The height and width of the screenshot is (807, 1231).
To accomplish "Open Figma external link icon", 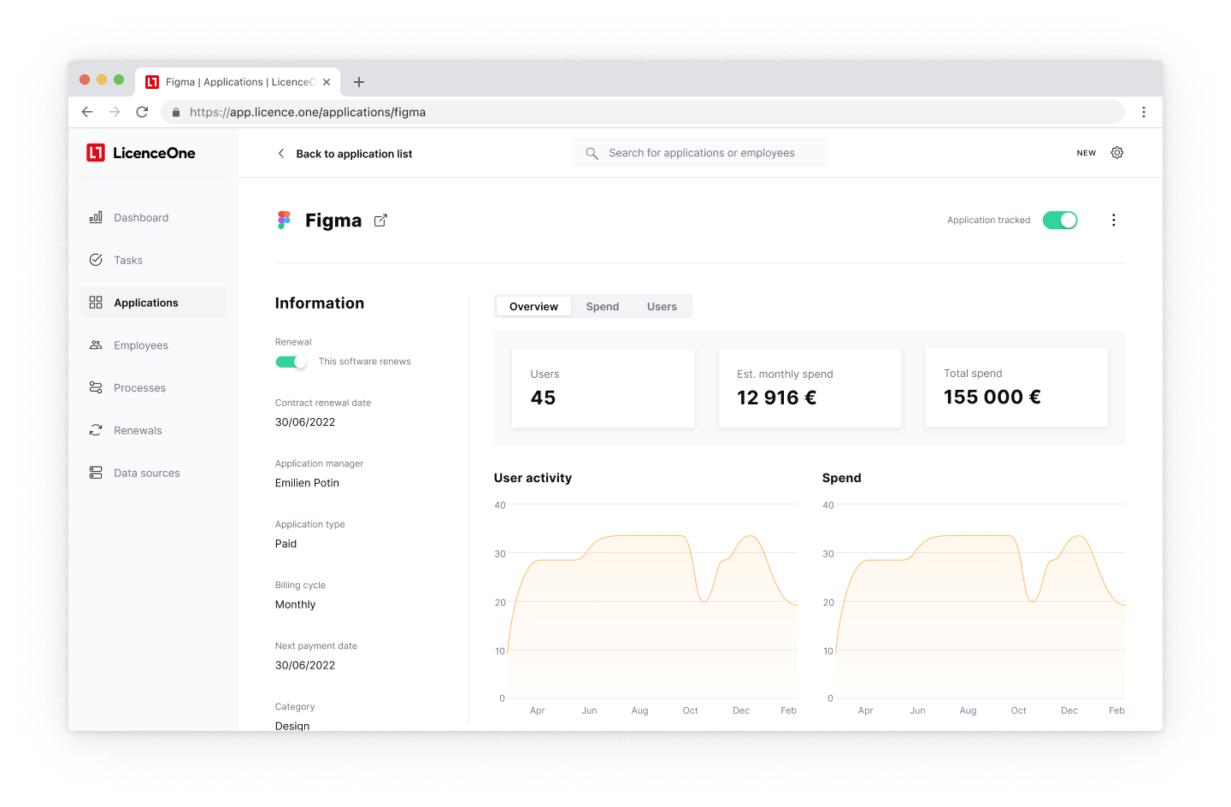I will tap(380, 221).
